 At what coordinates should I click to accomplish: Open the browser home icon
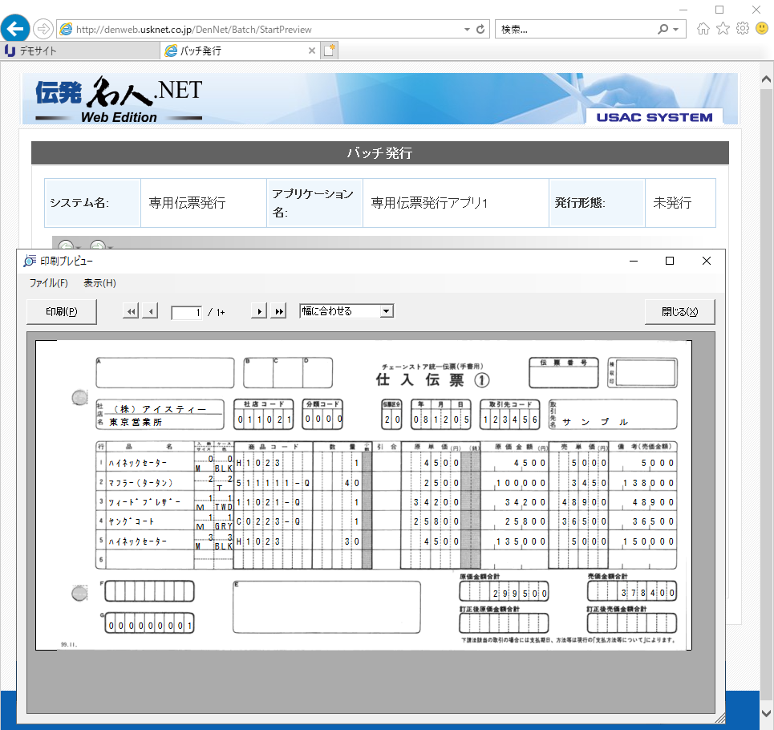pyautogui.click(x=703, y=29)
